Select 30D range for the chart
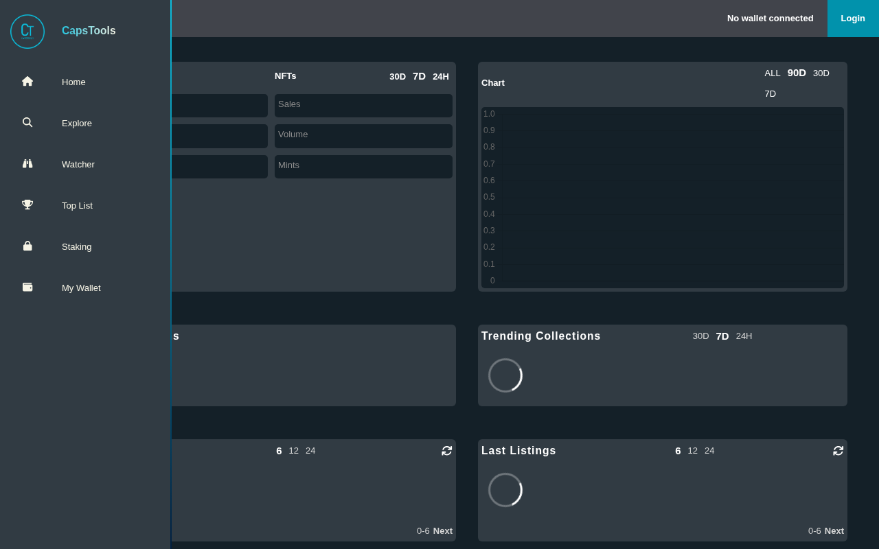The height and width of the screenshot is (549, 879). point(821,73)
